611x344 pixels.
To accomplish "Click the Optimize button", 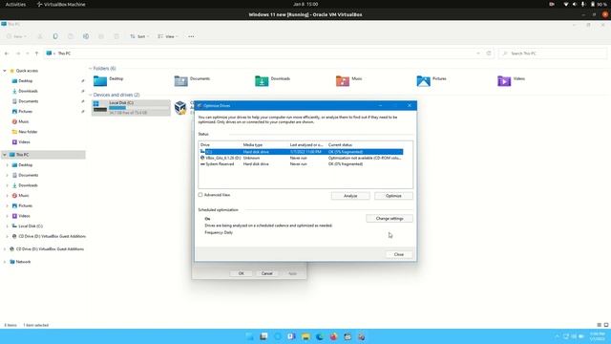I will (x=393, y=196).
